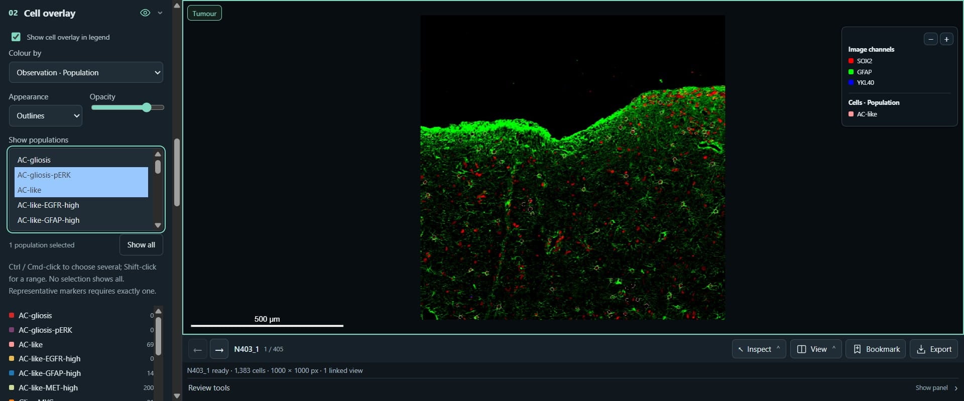
Task: Go to previous image with left arrow
Action: [x=197, y=349]
